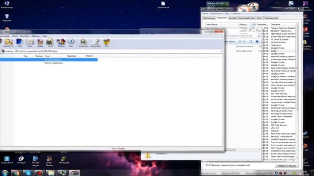Sort by Имя образа column header
Image resolution: width=314 pixels, height=176 pixels.
[x=222, y=24]
